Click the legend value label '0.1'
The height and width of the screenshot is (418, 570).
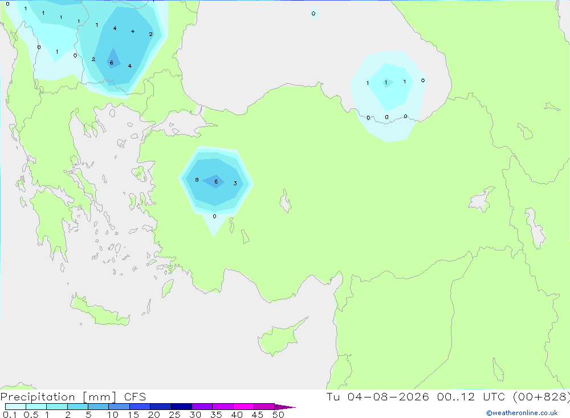coord(10,415)
